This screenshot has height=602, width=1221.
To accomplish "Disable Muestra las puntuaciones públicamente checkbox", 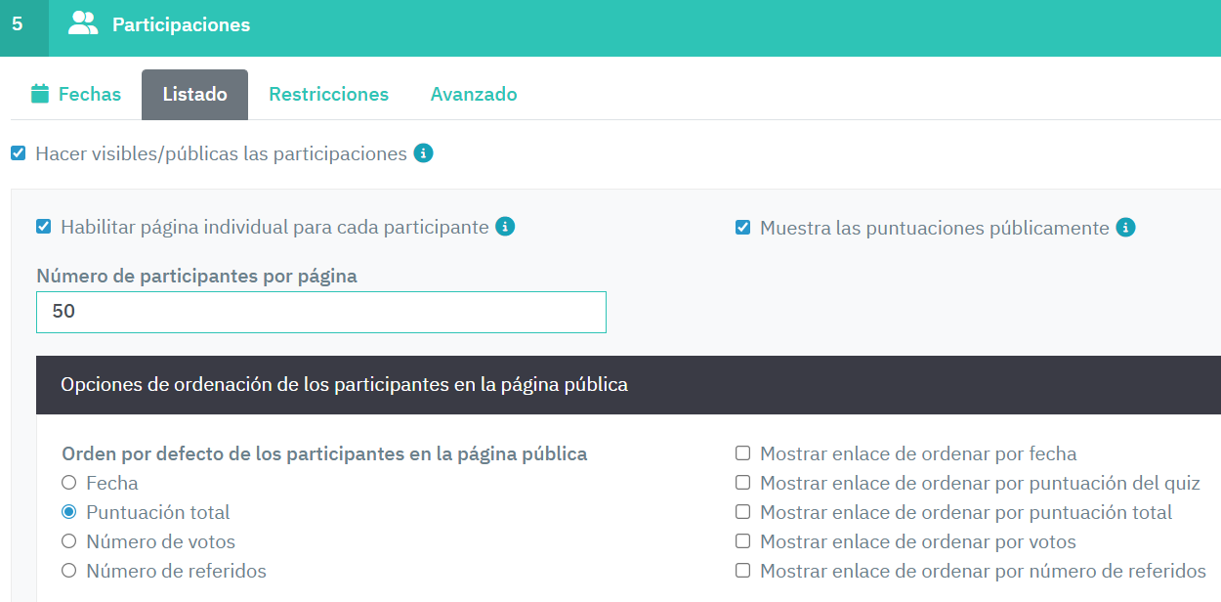I will [x=742, y=228].
